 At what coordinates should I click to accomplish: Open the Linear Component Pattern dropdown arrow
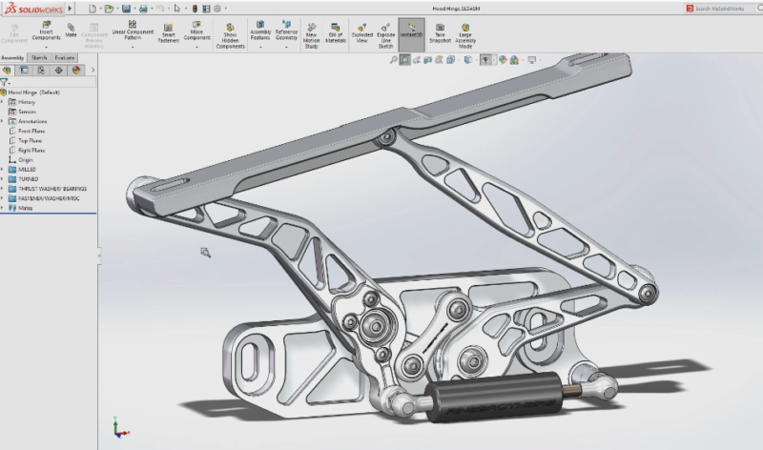coord(132,46)
